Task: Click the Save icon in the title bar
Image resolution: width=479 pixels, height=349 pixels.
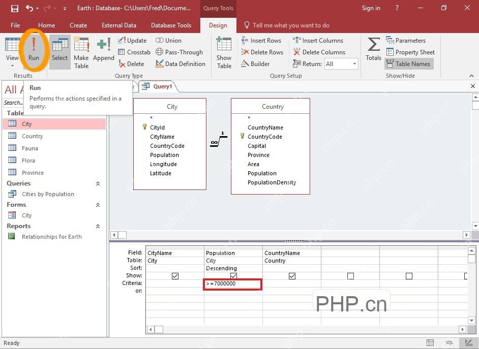Action: 14,8
